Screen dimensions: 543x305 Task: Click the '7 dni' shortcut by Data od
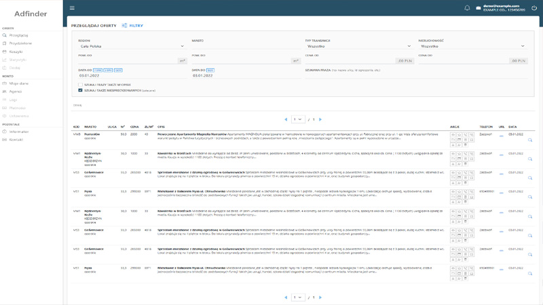click(98, 70)
